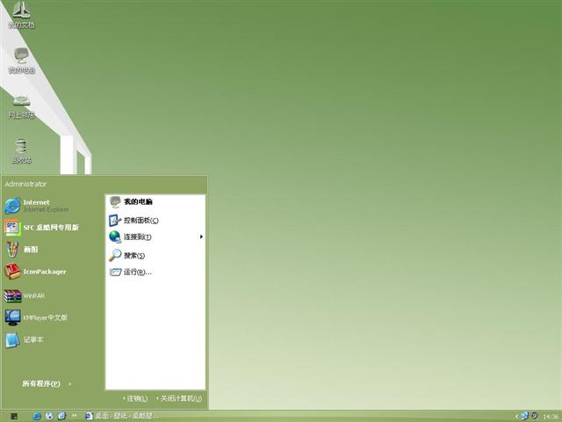Click the second quick launch icon
Viewport: 562px width, 422px height.
click(49, 416)
